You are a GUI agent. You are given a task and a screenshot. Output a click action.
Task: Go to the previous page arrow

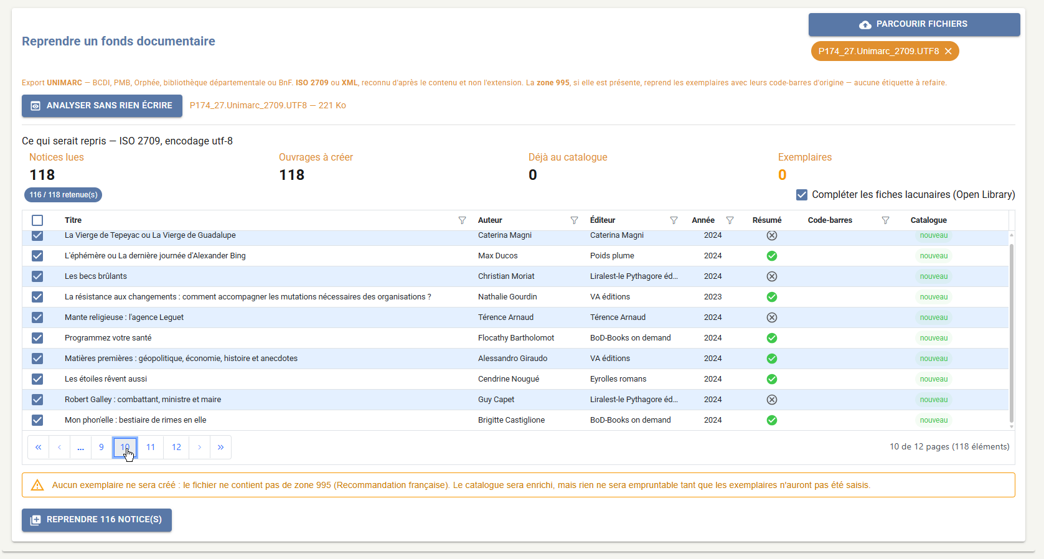click(x=60, y=447)
